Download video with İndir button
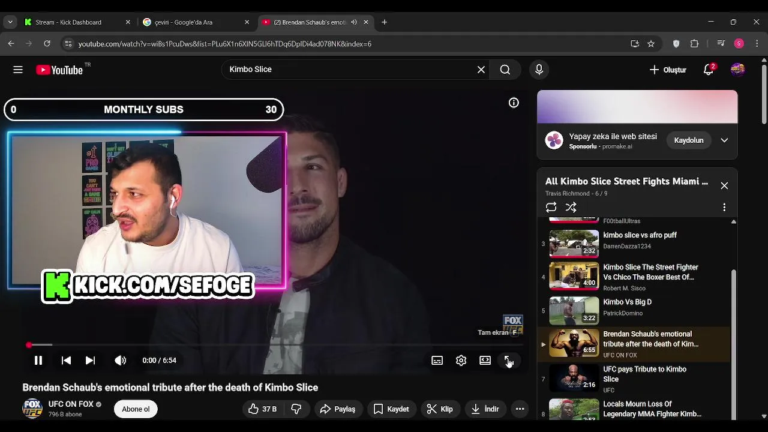 (485, 409)
